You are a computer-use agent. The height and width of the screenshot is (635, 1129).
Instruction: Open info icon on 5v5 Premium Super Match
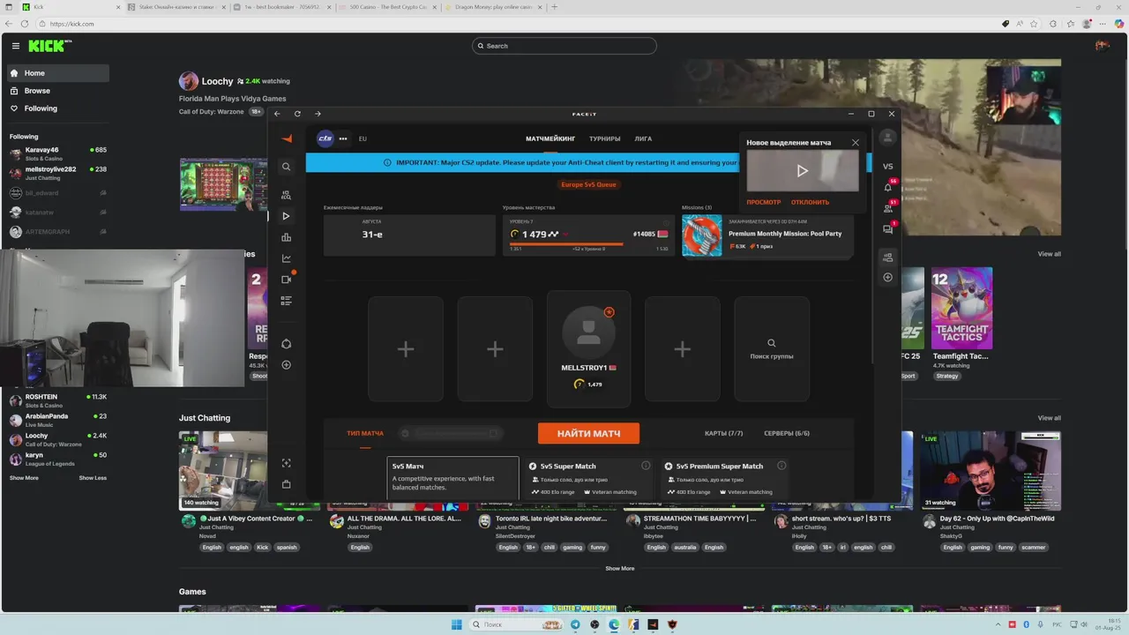pos(781,466)
